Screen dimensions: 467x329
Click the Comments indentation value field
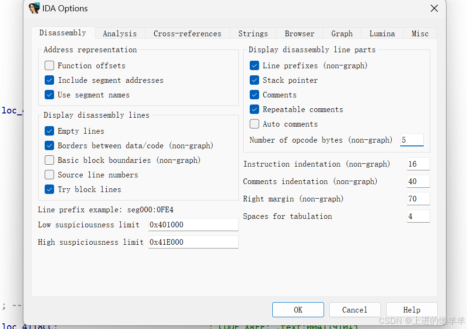point(419,181)
